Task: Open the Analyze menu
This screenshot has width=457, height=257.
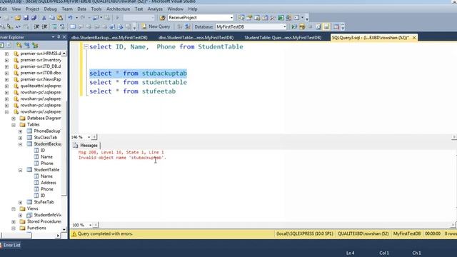Action: (155, 9)
